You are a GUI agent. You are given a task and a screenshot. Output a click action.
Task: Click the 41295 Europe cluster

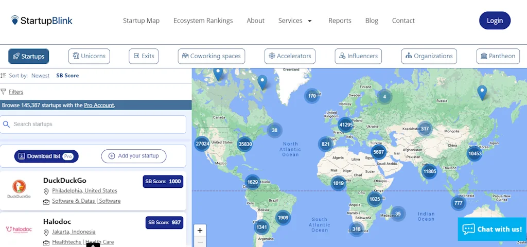(x=346, y=125)
